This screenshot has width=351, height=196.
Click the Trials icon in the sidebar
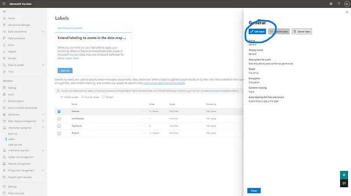(x=4, y=71)
